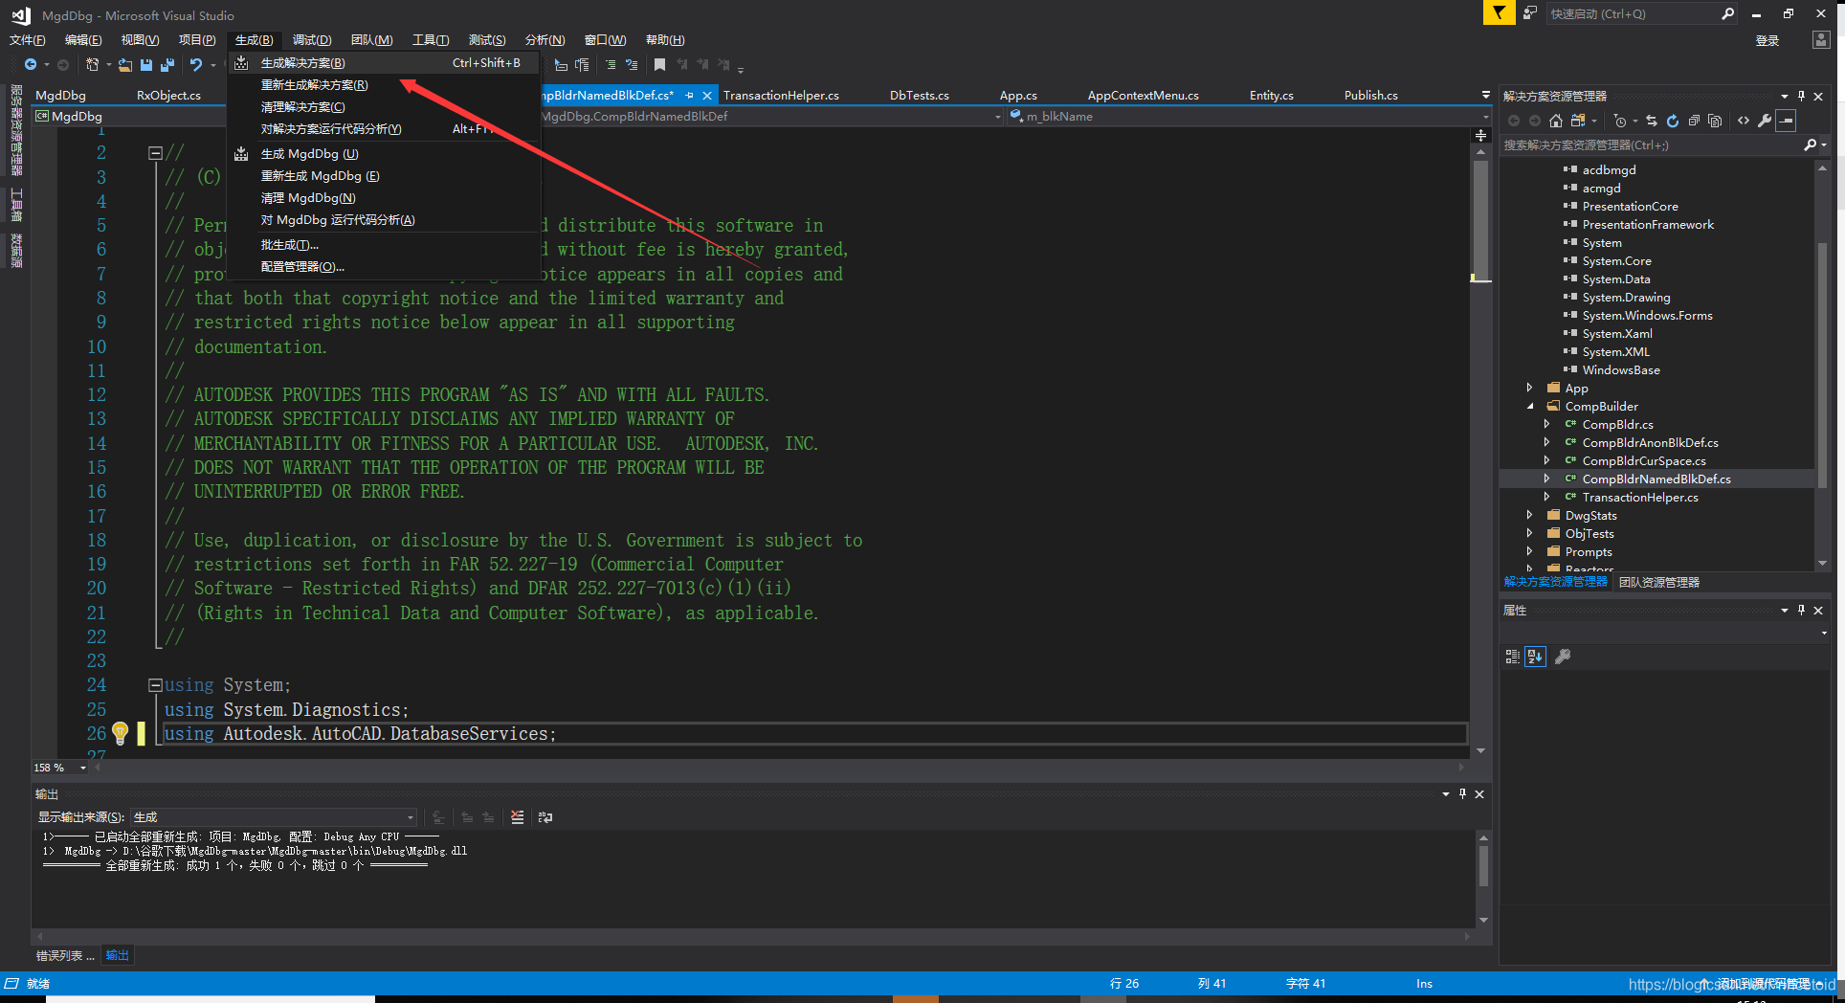Pin the Solution Explorer panel
This screenshot has width=1845, height=1003.
point(1801,96)
